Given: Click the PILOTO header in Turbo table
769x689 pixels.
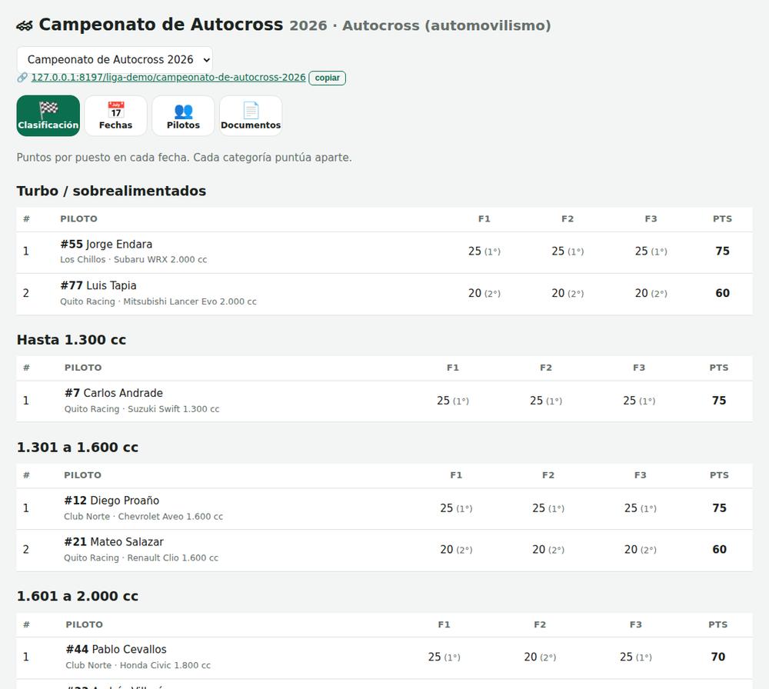Looking at the screenshot, I should (x=78, y=218).
